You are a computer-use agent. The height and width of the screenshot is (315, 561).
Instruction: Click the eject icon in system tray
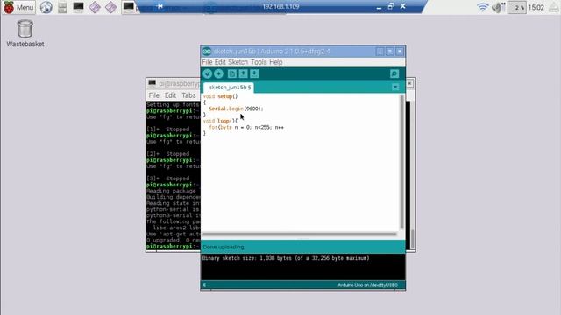pyautogui.click(x=554, y=7)
